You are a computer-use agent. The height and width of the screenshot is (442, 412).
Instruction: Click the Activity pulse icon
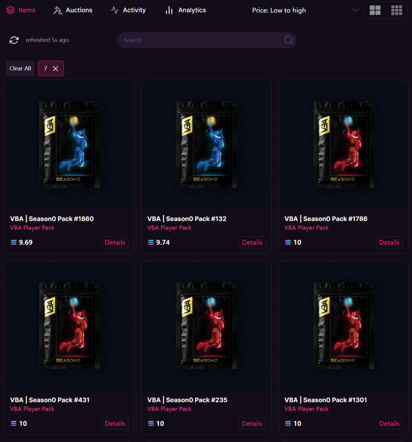115,10
